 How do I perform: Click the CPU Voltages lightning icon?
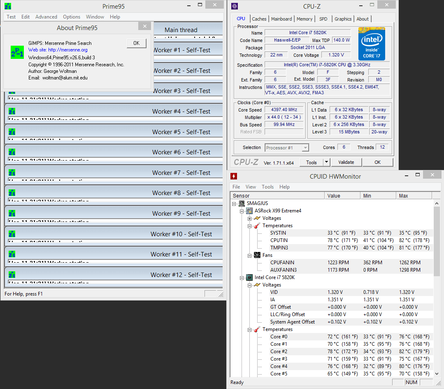[257, 285]
